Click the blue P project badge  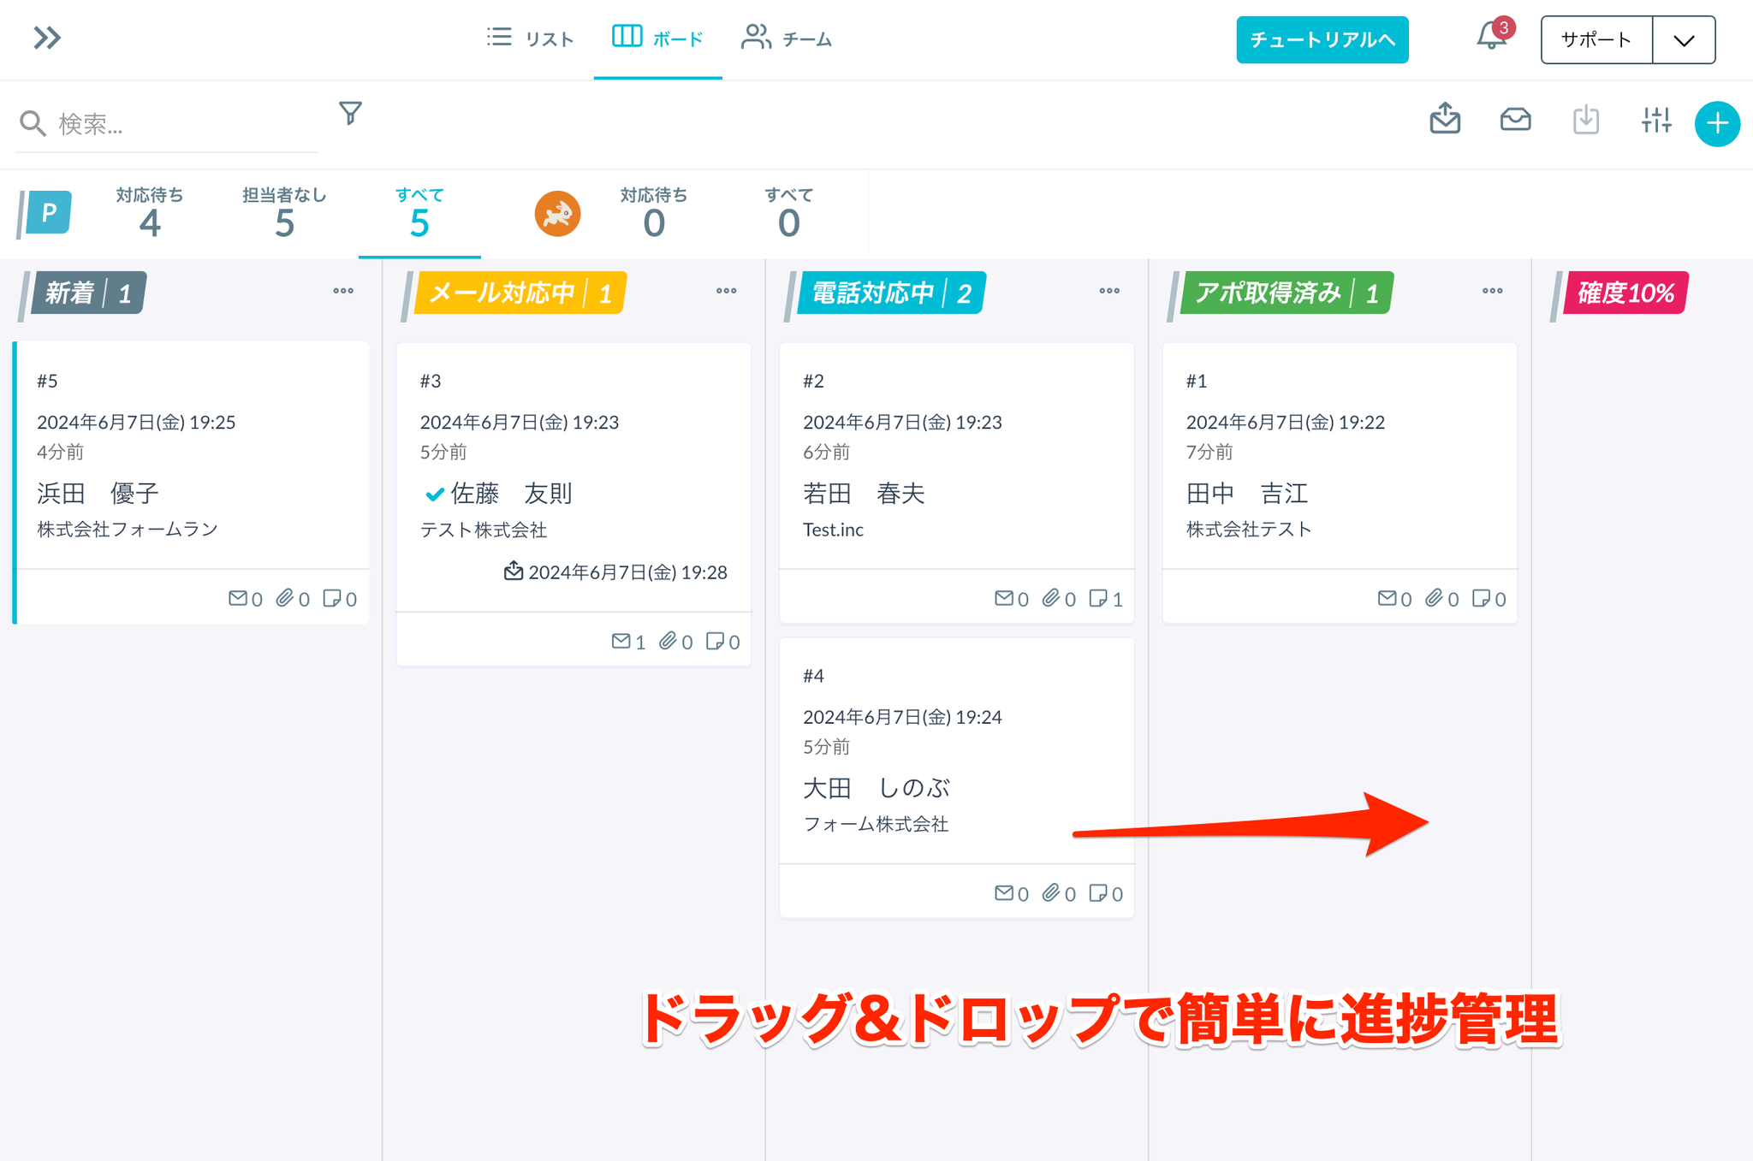point(49,212)
